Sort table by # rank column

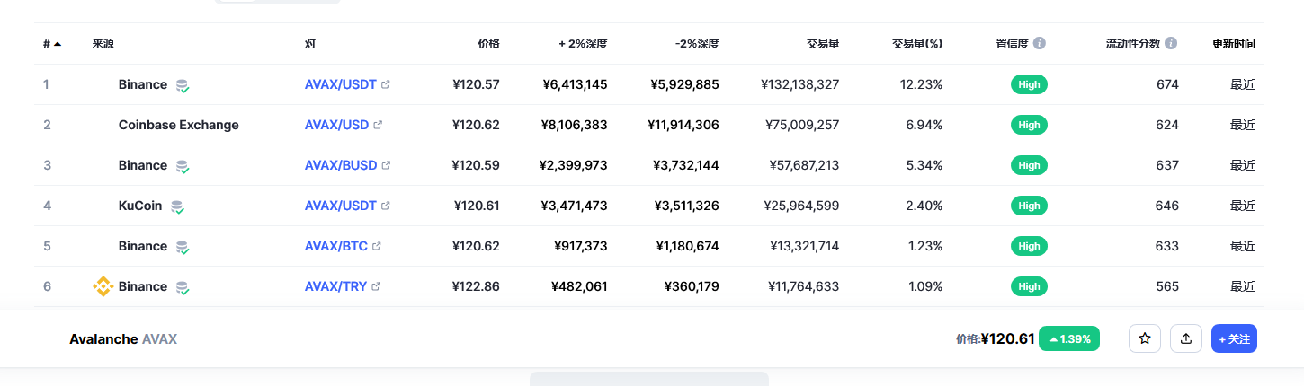coord(51,43)
